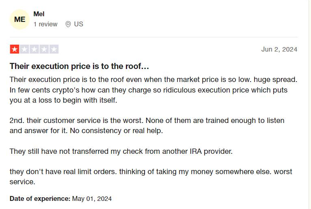Click the May 01, 2024 experience date

point(92,199)
